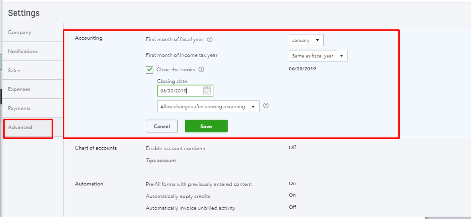Click help icon next to warning dropdown
Image resolution: width=471 pixels, height=219 pixels.
coord(266,106)
